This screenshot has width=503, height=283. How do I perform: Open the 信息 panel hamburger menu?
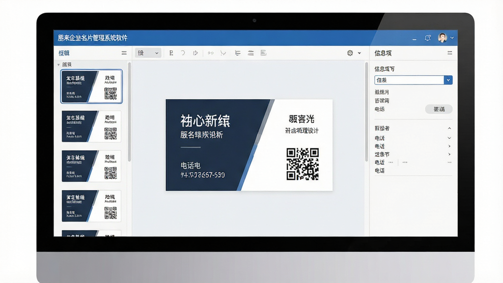pos(450,53)
